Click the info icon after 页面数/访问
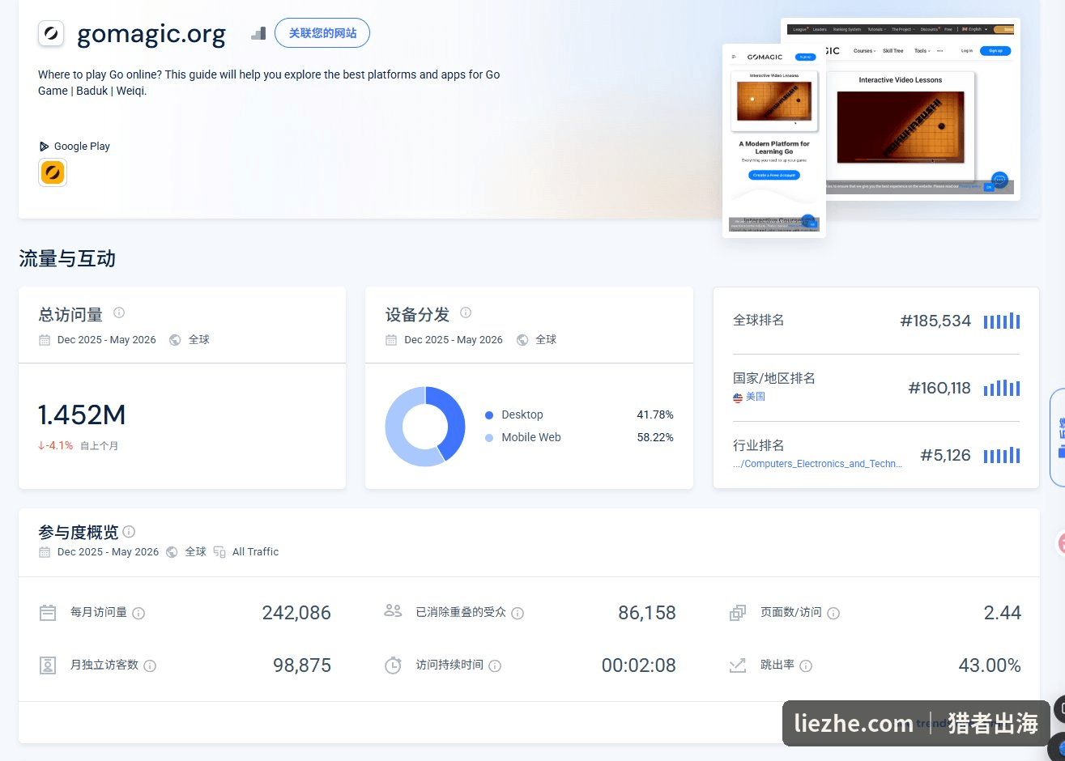 click(833, 614)
